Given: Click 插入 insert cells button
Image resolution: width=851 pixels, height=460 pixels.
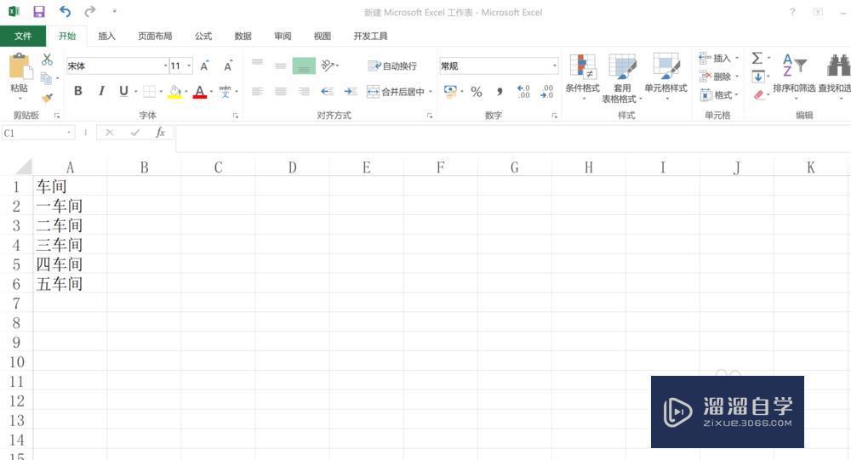Looking at the screenshot, I should pos(720,58).
